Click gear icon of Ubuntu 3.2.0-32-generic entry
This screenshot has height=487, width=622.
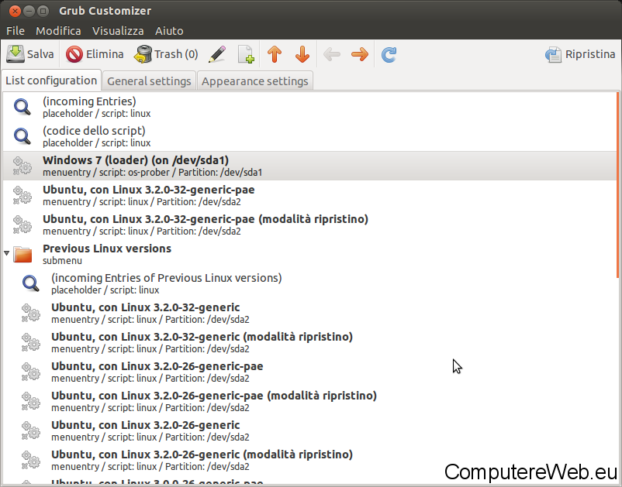pyautogui.click(x=31, y=313)
